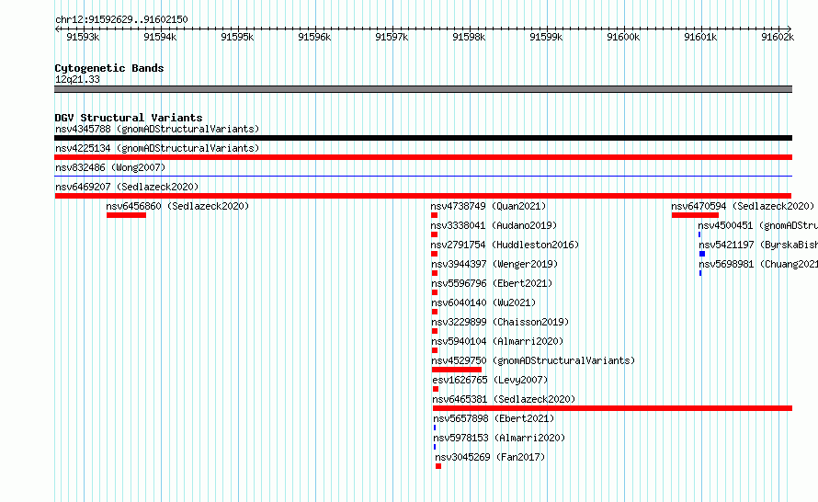The height and width of the screenshot is (502, 818).
Task: Open variant nsv3229899 (Chaisson2019) label
Action: coord(500,322)
